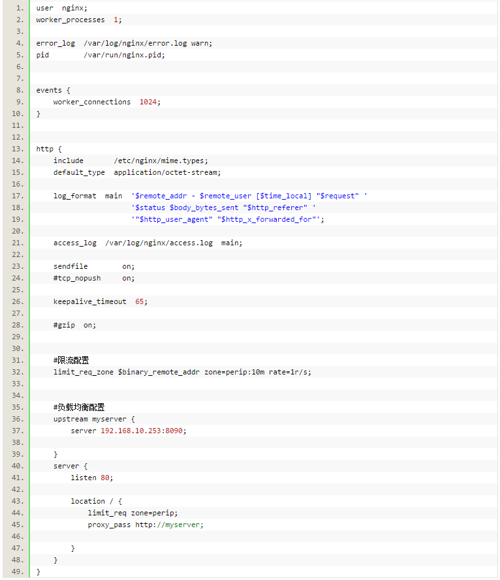Click the 'worker_processes 1;' line
This screenshot has height=580, width=500.
tap(79, 20)
